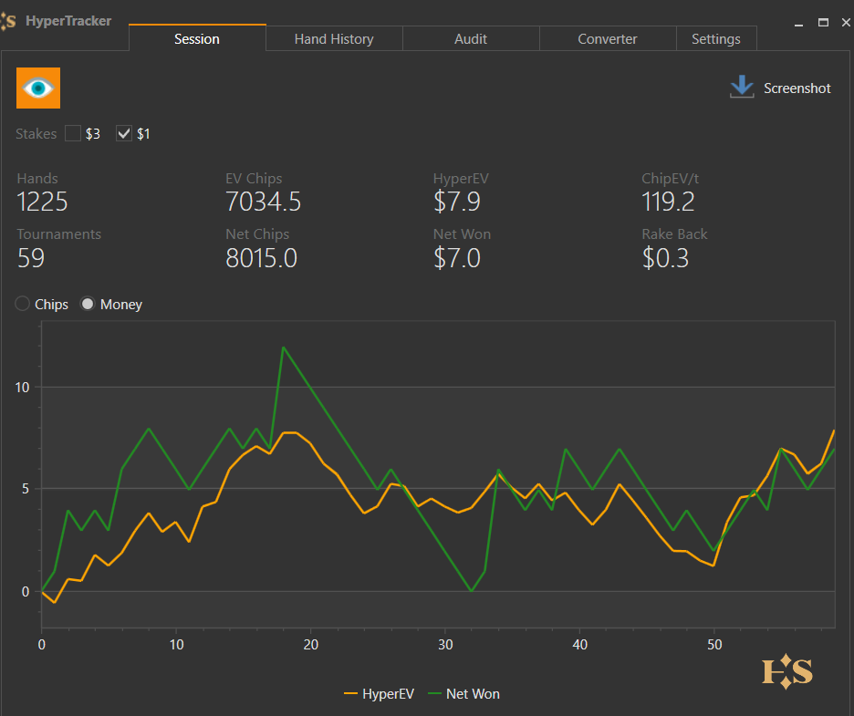Open the Hand History tab

pyautogui.click(x=334, y=38)
